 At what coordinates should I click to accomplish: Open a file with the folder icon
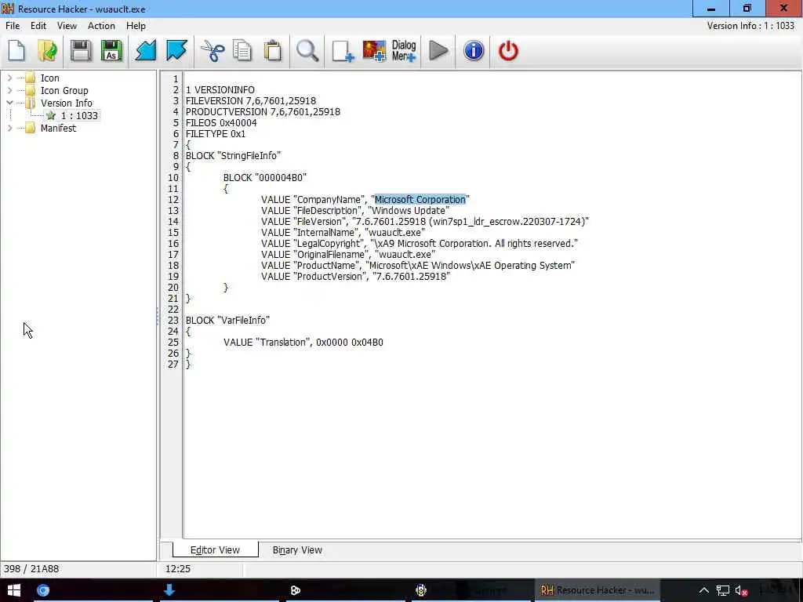[x=47, y=51]
